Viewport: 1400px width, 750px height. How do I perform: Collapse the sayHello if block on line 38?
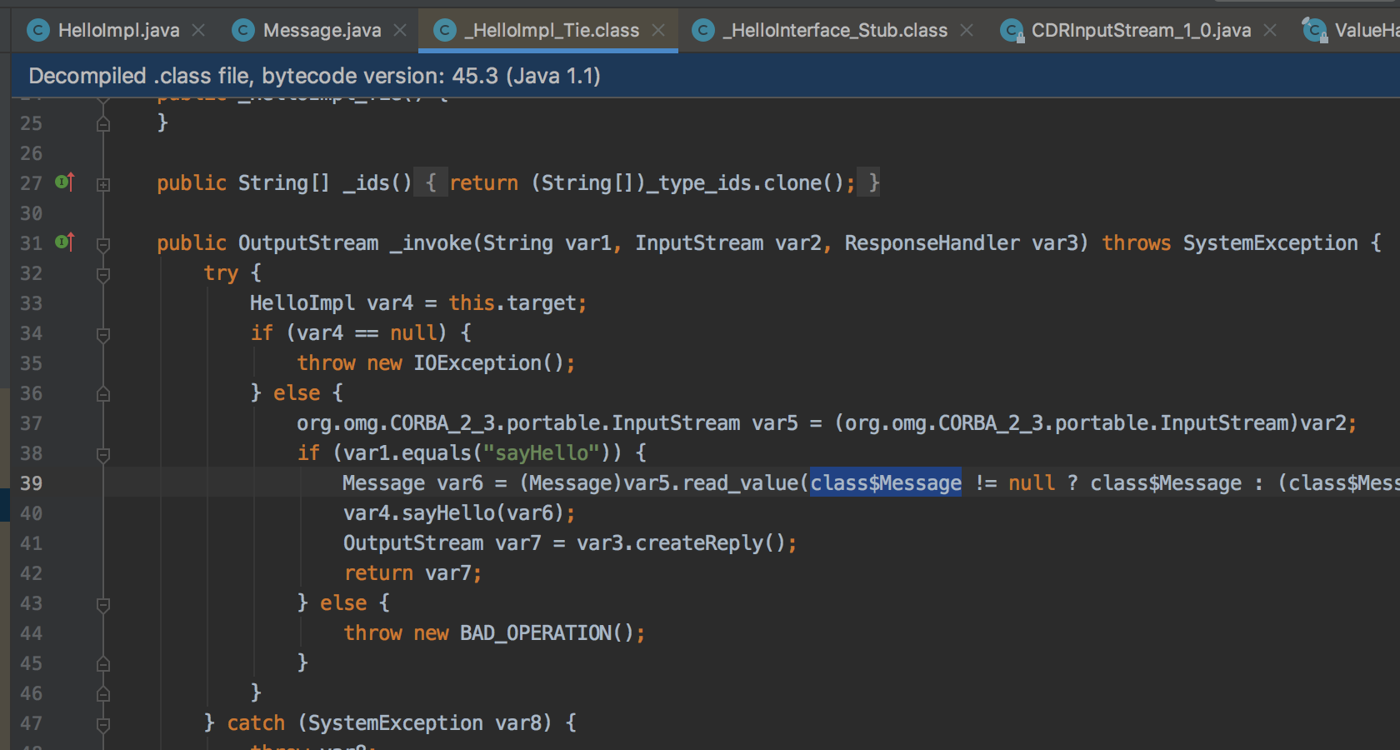pyautogui.click(x=103, y=455)
